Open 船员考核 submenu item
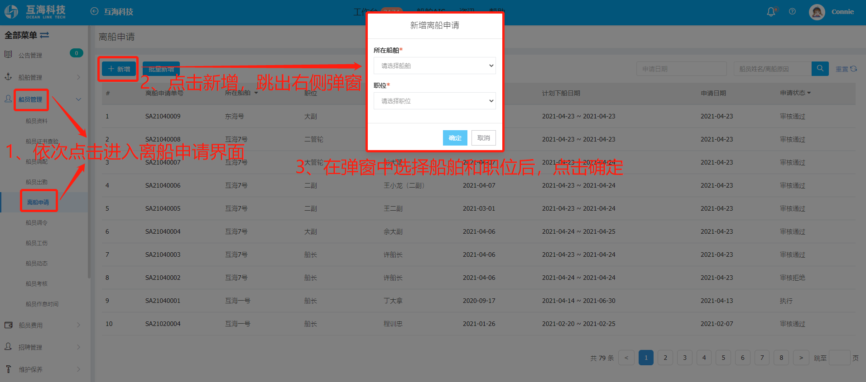 [37, 283]
